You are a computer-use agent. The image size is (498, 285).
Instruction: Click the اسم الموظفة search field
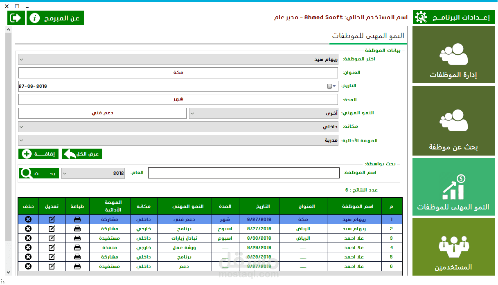click(244, 173)
